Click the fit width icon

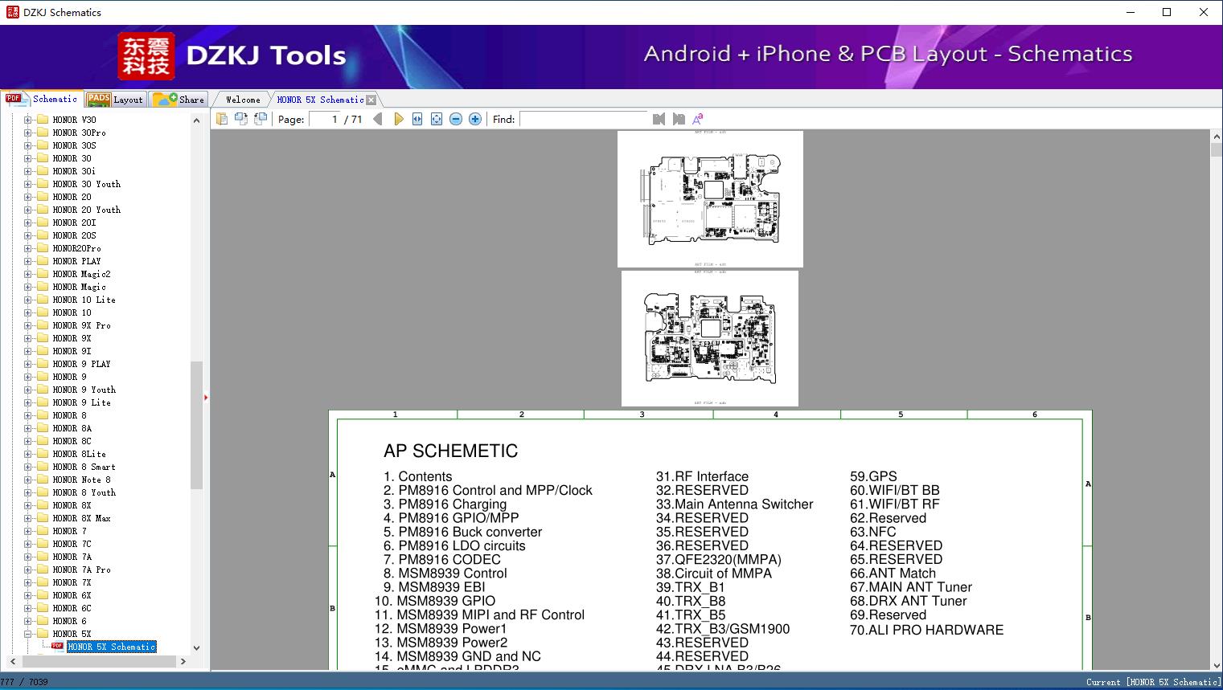point(417,119)
